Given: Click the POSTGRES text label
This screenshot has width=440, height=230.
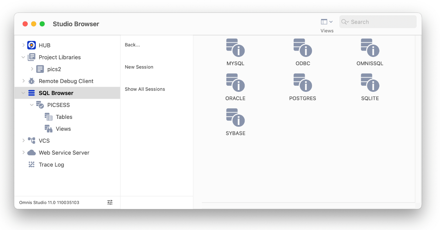Looking at the screenshot, I should pyautogui.click(x=302, y=98).
